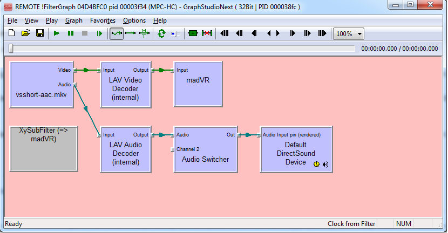Open a graph file with folder icon

[x=26, y=33]
